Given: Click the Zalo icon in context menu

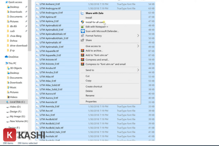Looking at the screenshot, I should [x=82, y=13].
